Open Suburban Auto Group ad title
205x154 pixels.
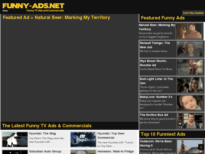point(45,151)
